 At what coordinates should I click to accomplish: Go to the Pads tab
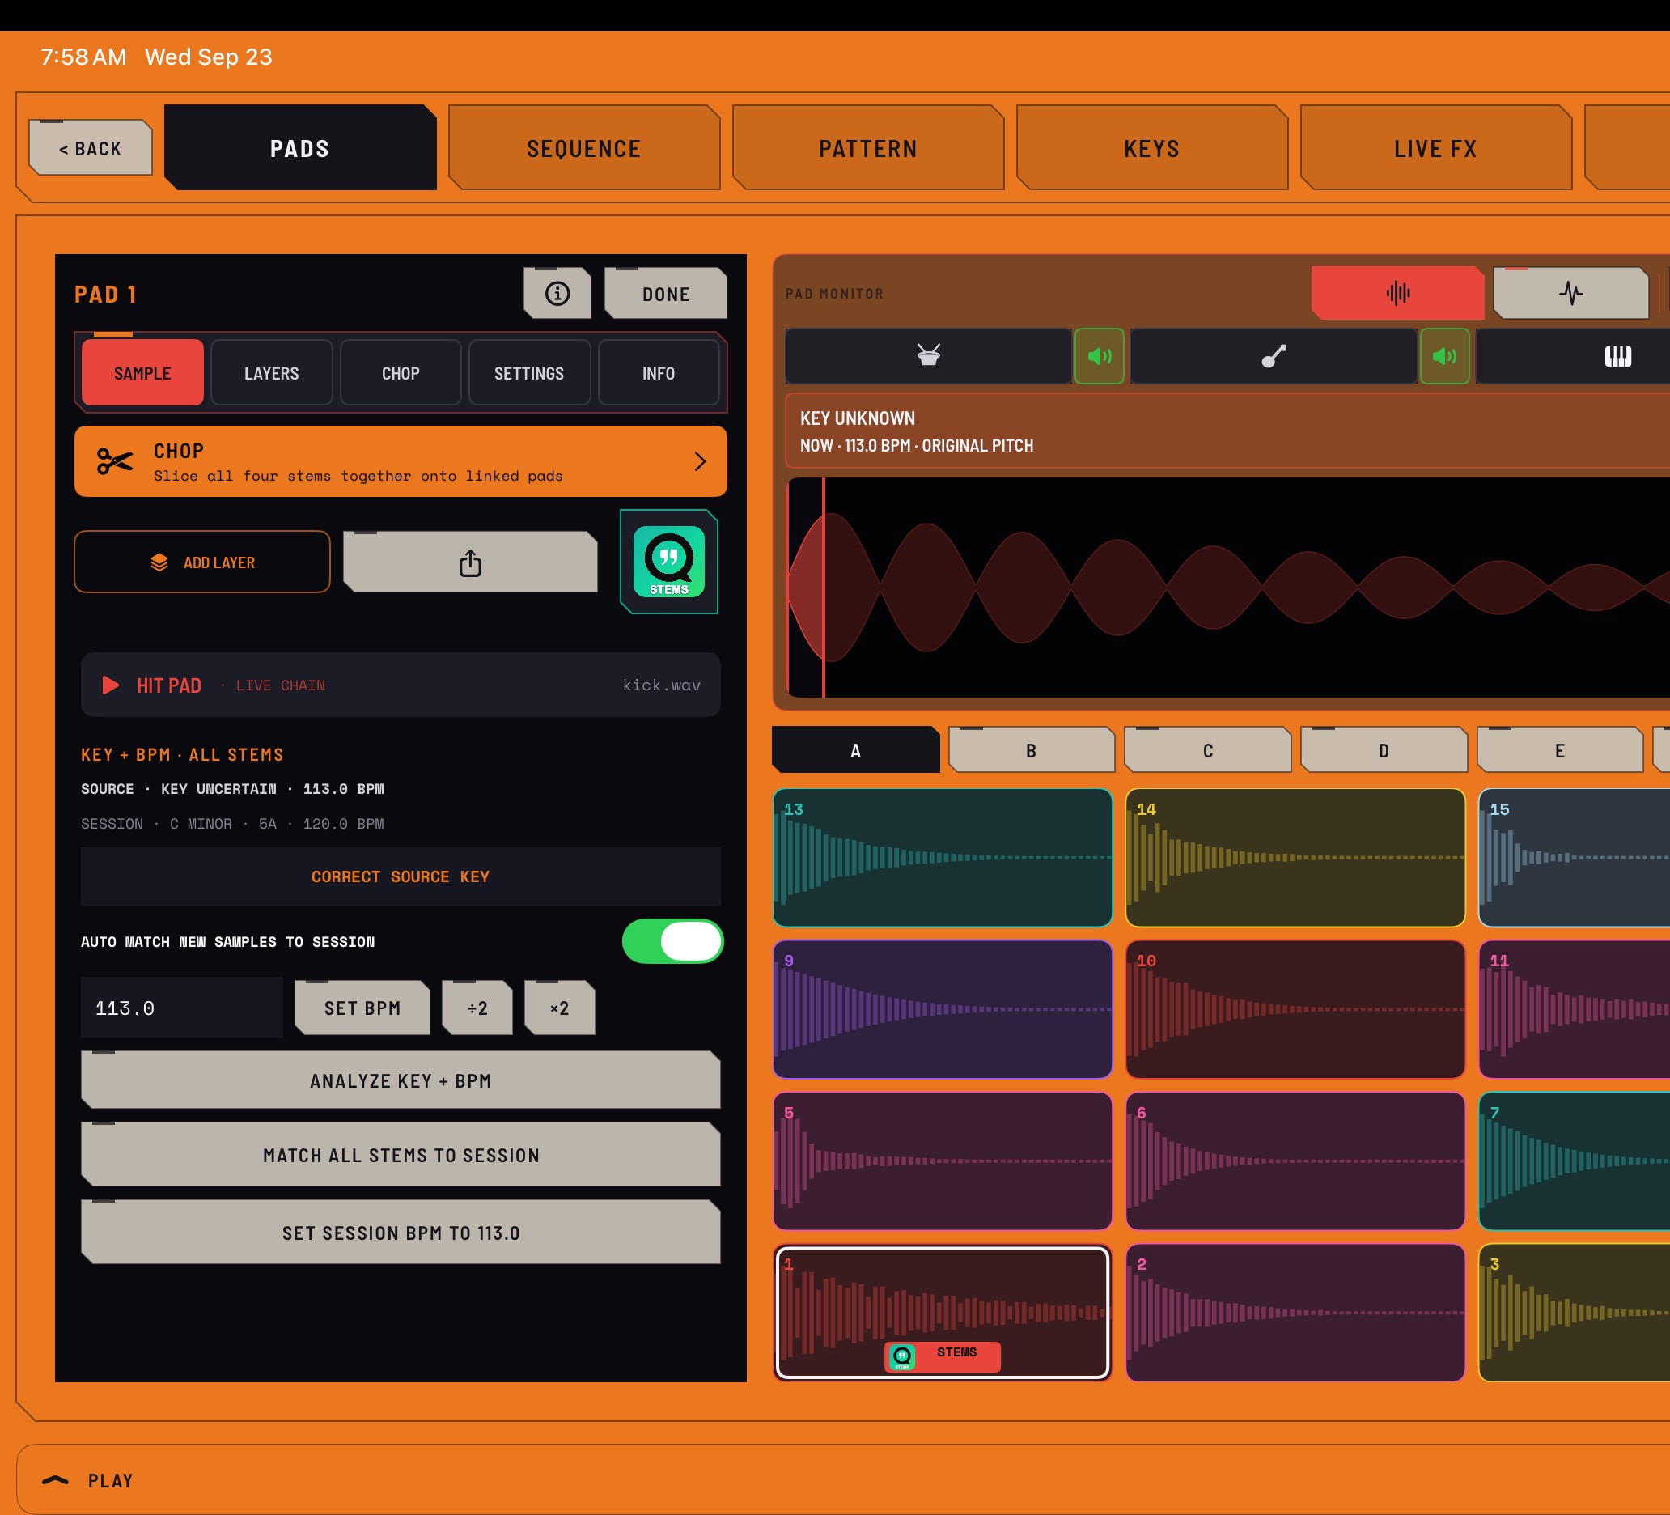point(300,147)
